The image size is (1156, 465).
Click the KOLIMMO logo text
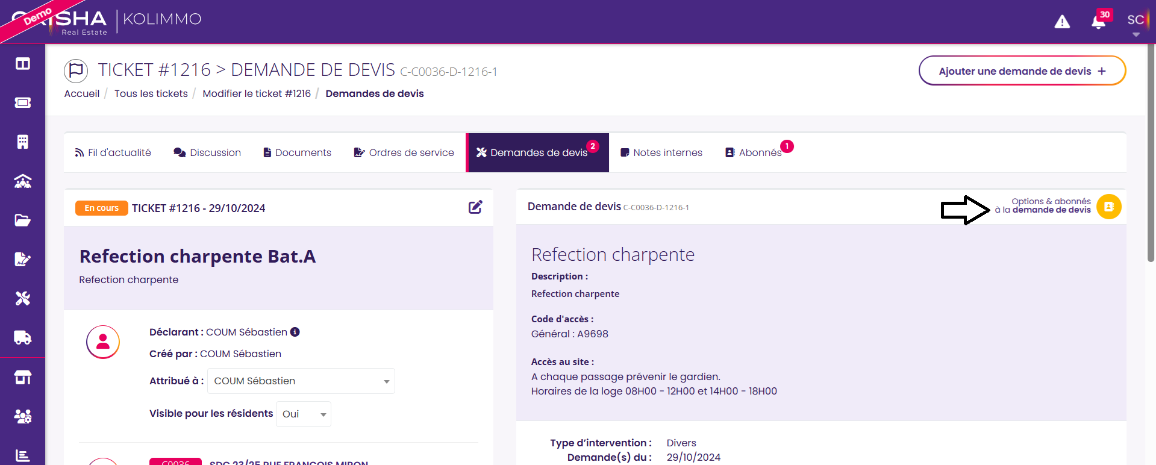click(163, 19)
